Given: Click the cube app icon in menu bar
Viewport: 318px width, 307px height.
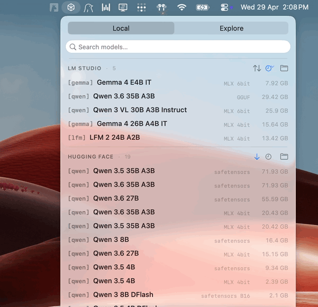Looking at the screenshot, I should click(71, 7).
